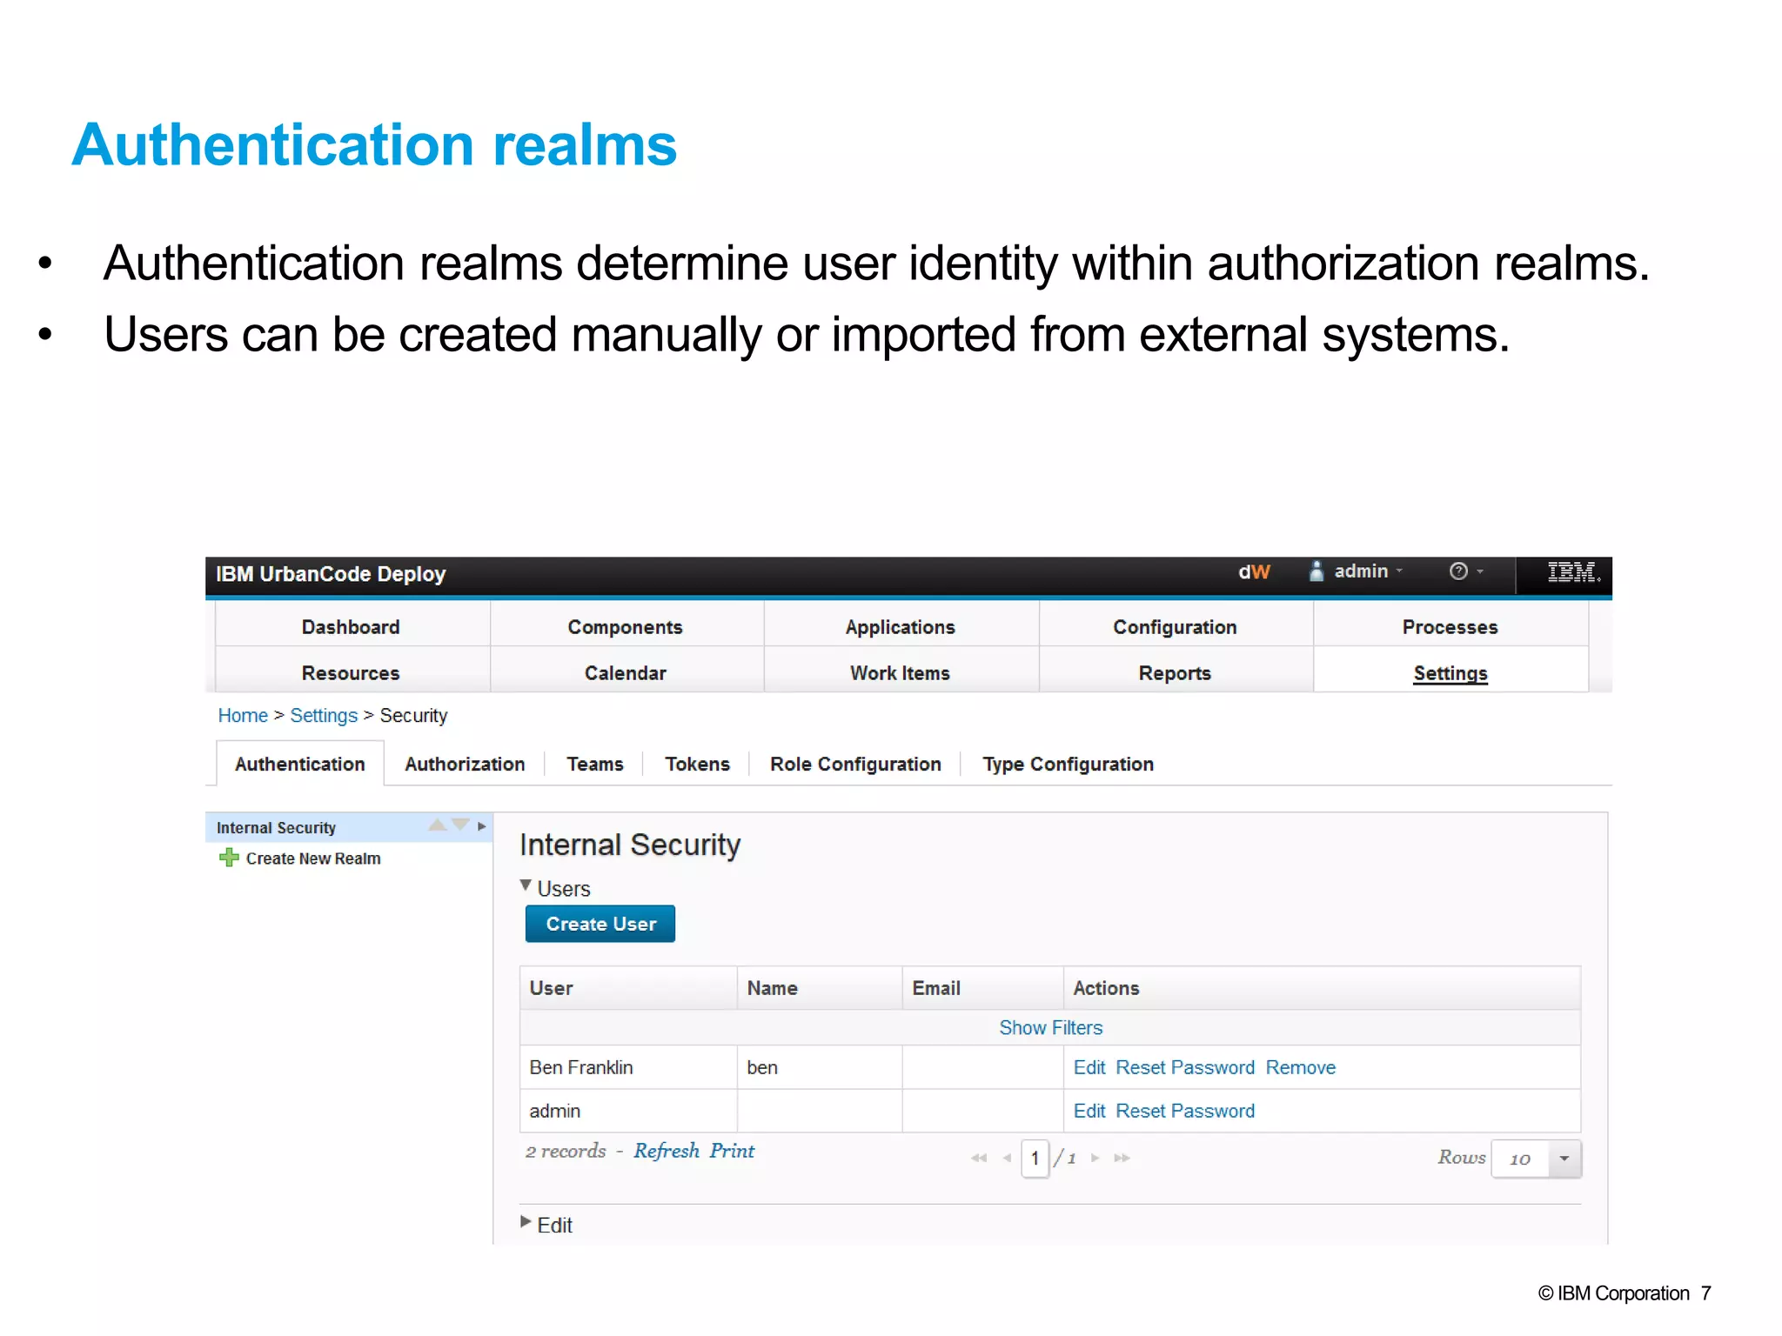Click the dW developerWorks icon

tap(1254, 571)
